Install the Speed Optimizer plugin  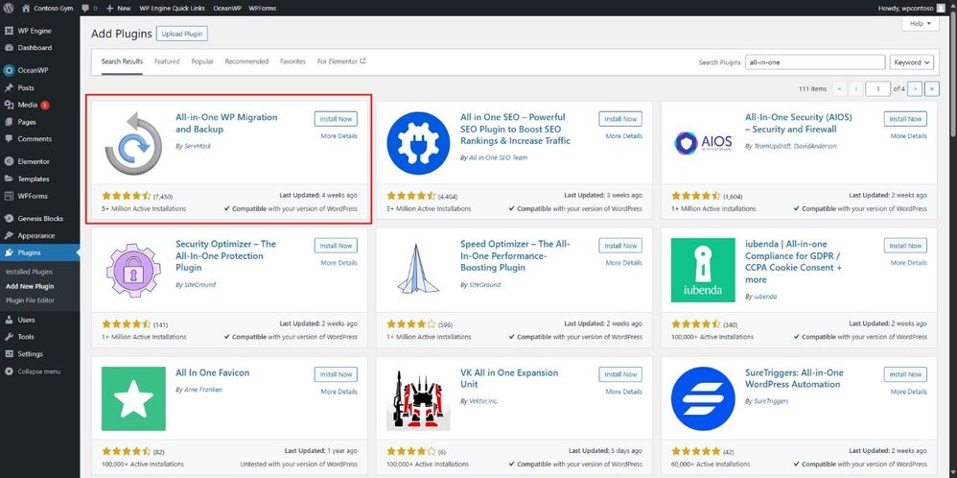coord(620,246)
